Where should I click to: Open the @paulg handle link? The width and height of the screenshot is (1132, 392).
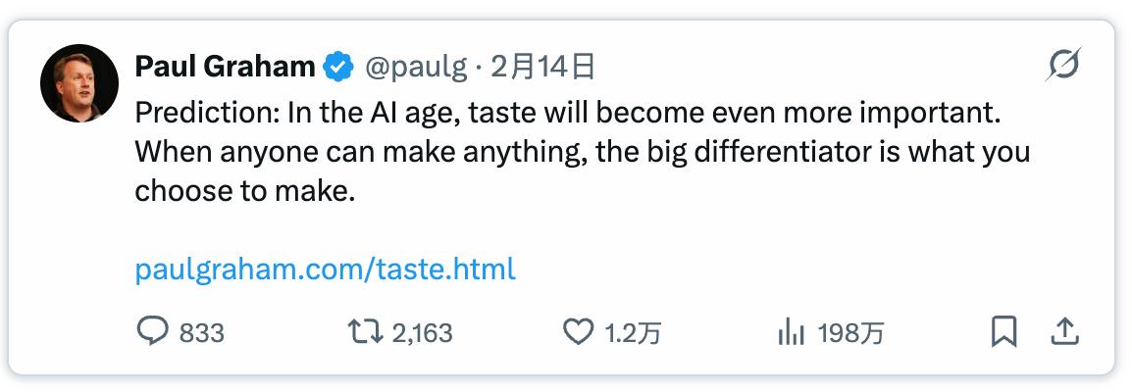(x=414, y=67)
